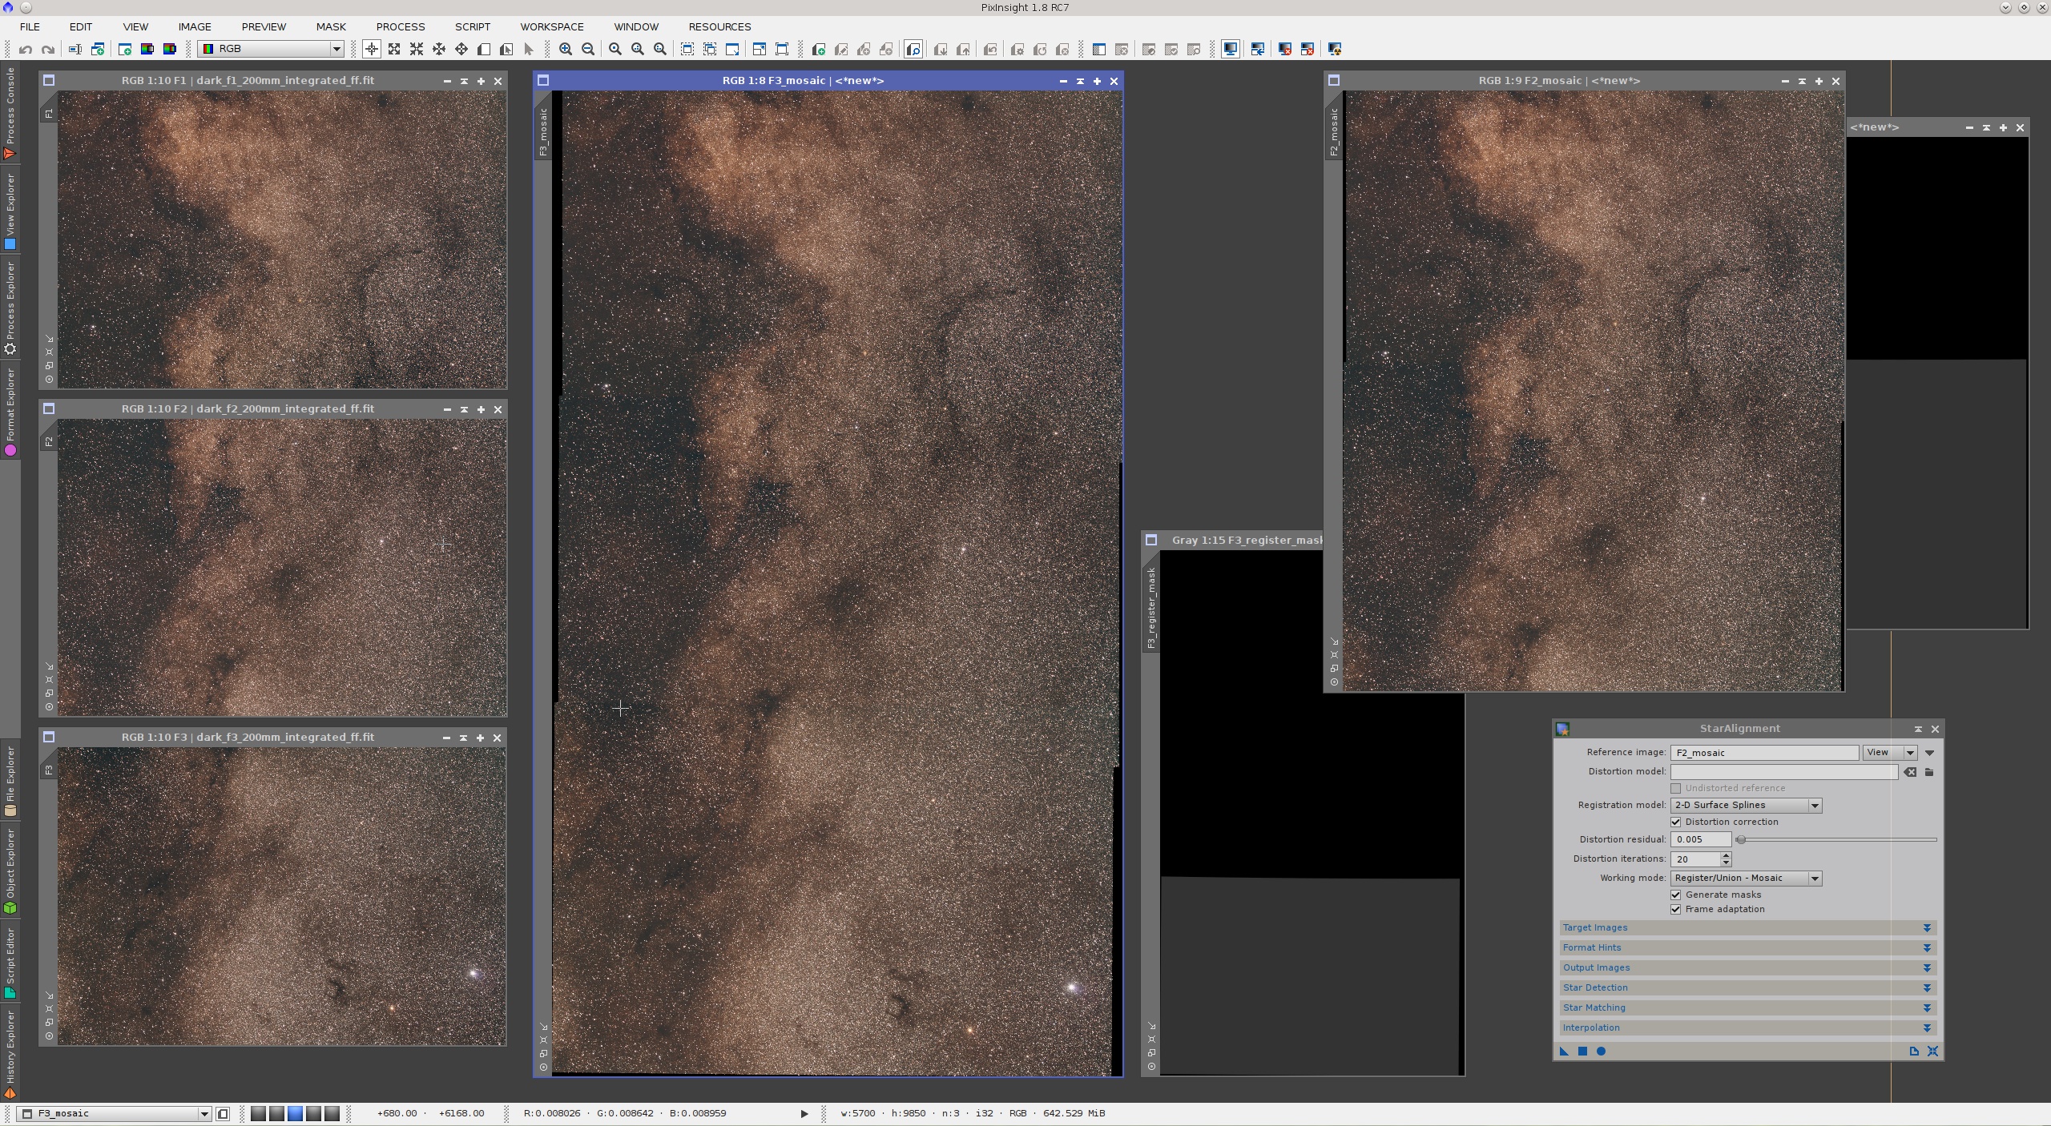The width and height of the screenshot is (2051, 1126).
Task: Open the Working mode dropdown
Action: [1746, 878]
